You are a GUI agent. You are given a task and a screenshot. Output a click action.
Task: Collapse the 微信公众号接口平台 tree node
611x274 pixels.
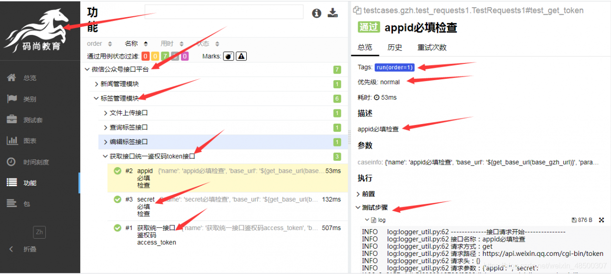coord(87,70)
